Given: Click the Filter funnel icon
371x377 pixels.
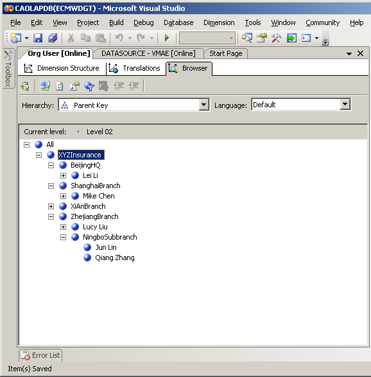Looking at the screenshot, I should (89, 86).
